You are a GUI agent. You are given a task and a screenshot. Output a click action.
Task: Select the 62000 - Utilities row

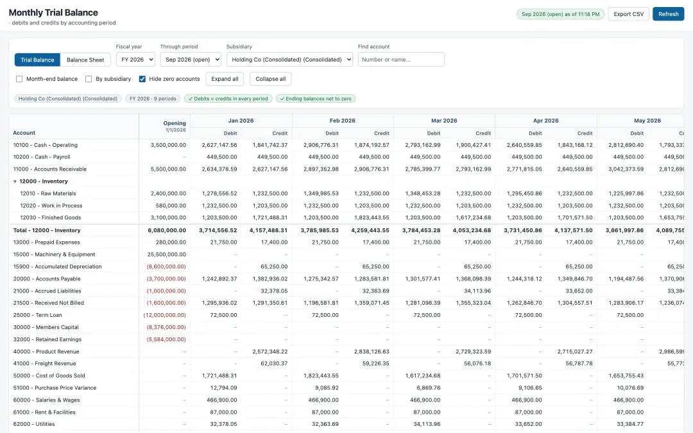(x=346, y=424)
